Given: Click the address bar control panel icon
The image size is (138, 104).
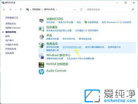Looking at the screenshot, I should pos(27,9).
